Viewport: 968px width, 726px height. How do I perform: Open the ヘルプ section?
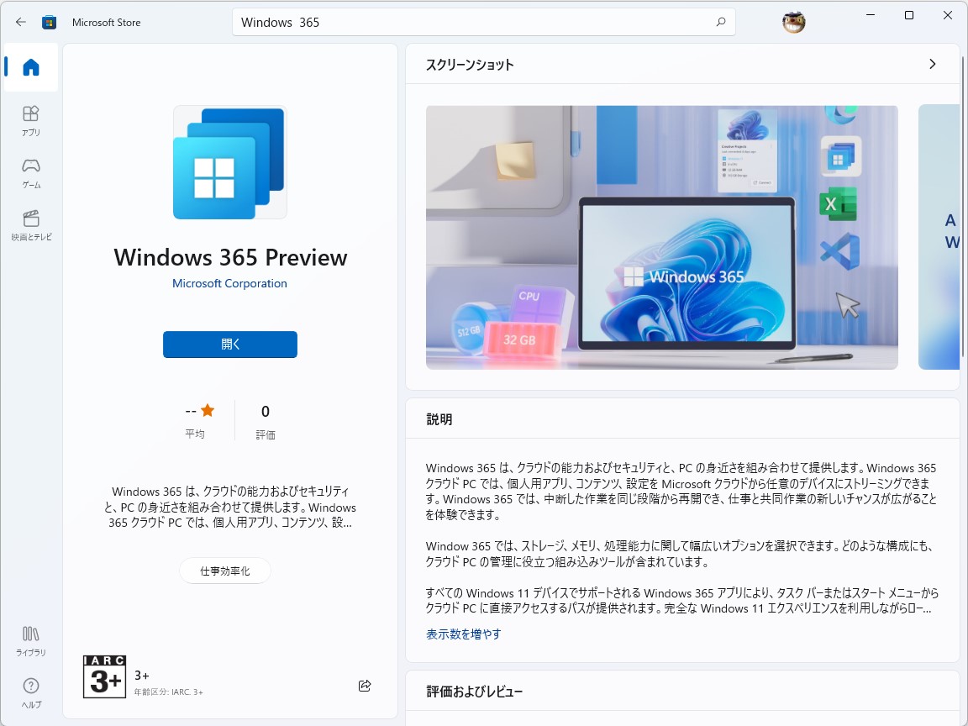coord(30,691)
